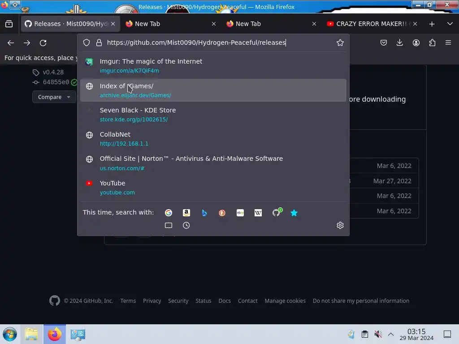Close the CRAZY ERROR MAKER tab
This screenshot has width=459, height=344.
(415, 24)
